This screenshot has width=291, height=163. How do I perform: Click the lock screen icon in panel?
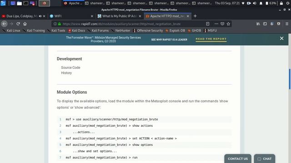(281, 3)
